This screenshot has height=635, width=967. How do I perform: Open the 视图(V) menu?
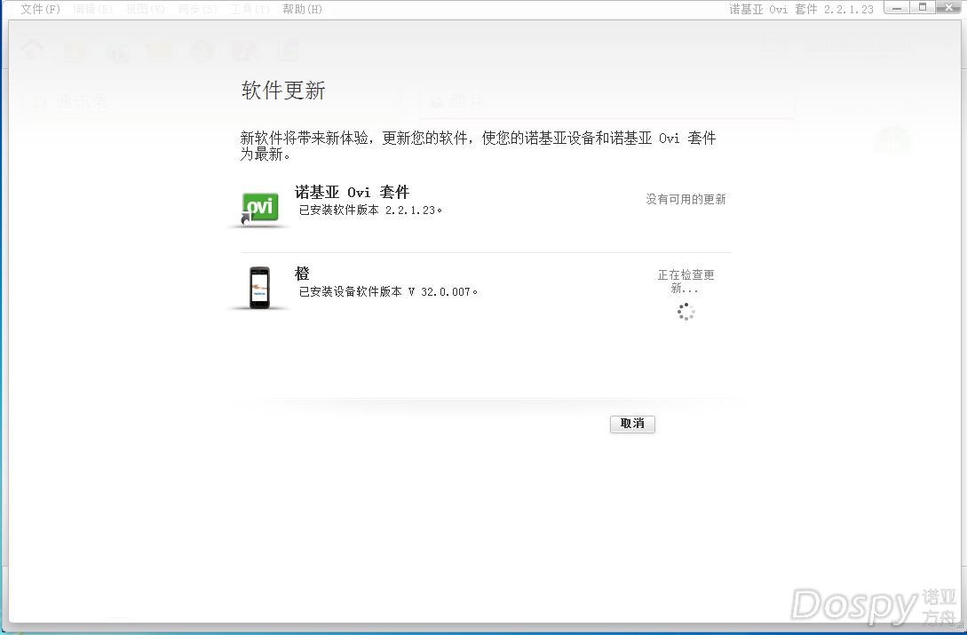(146, 9)
